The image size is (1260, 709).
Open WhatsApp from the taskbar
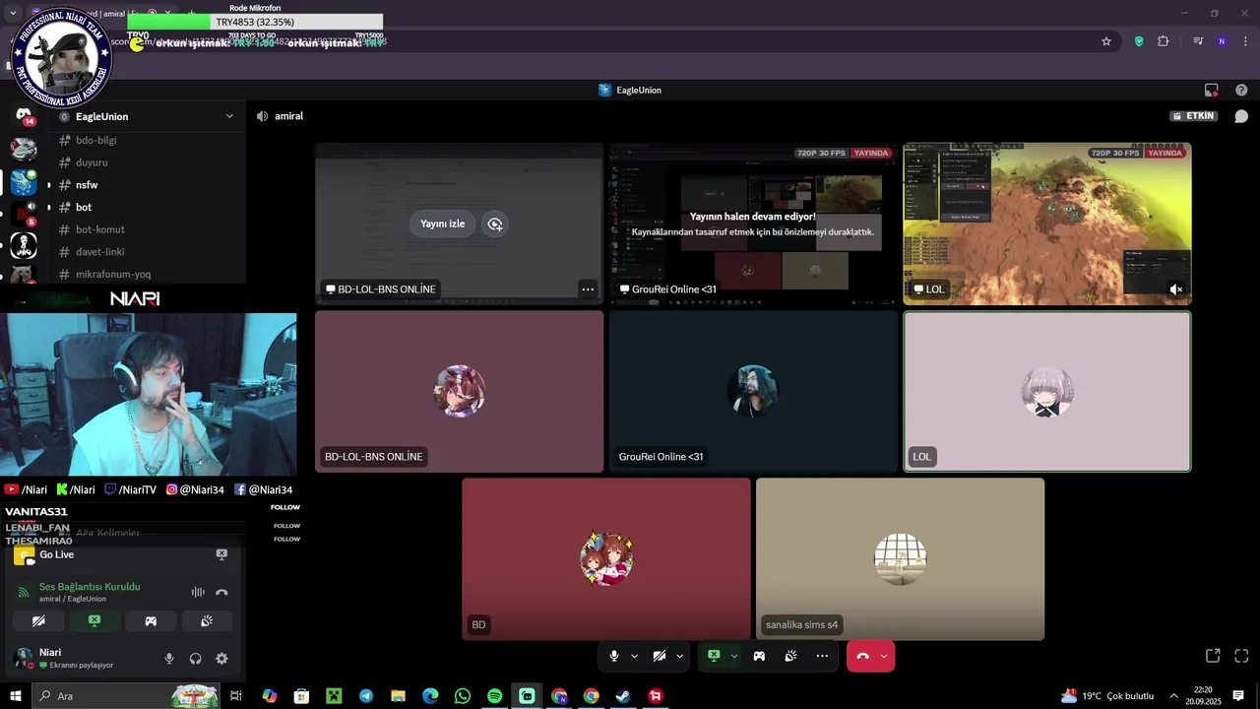point(463,696)
